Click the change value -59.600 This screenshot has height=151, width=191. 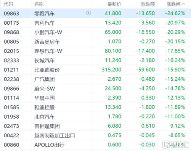(x=146, y=70)
